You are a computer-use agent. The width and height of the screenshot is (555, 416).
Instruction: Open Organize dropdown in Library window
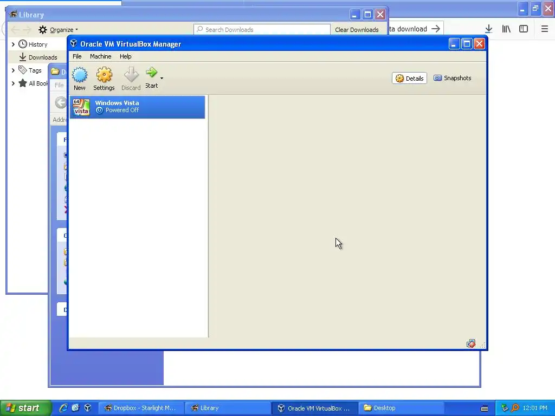pos(59,30)
